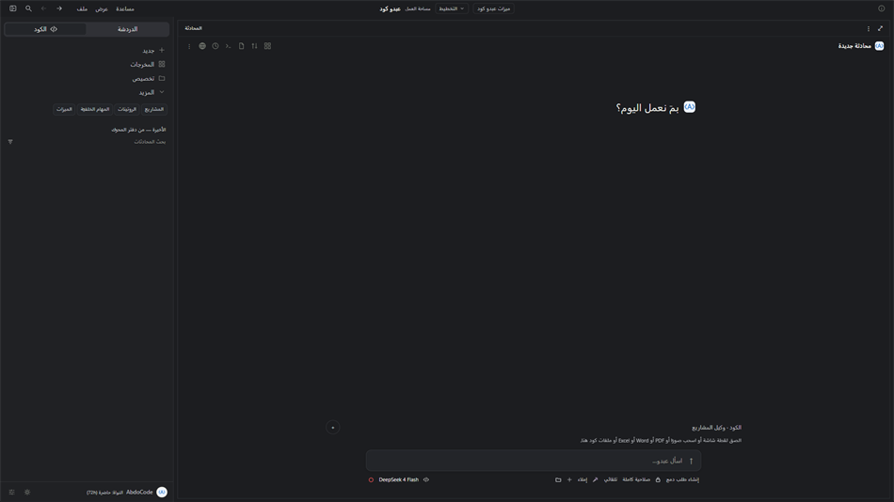
Task: Click the محادثة جديدة title
Action: point(854,46)
